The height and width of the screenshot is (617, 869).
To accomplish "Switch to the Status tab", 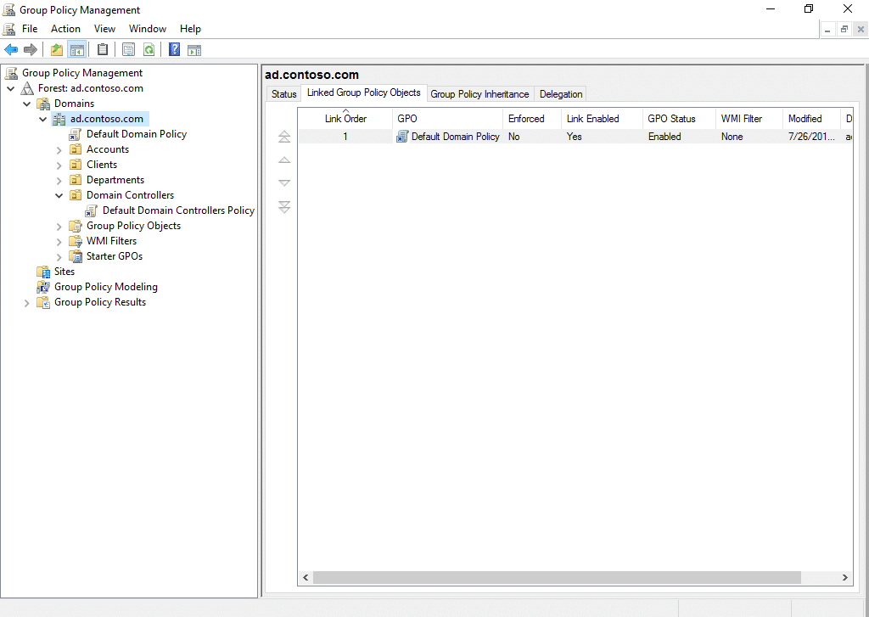I will pos(283,93).
